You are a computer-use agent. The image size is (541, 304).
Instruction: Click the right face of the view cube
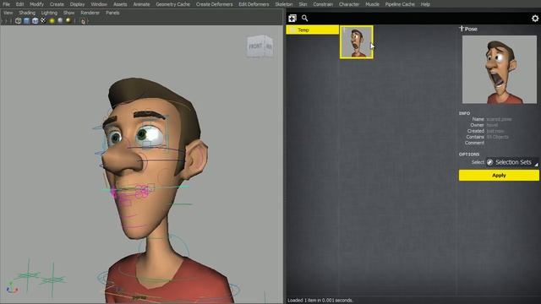pos(269,46)
